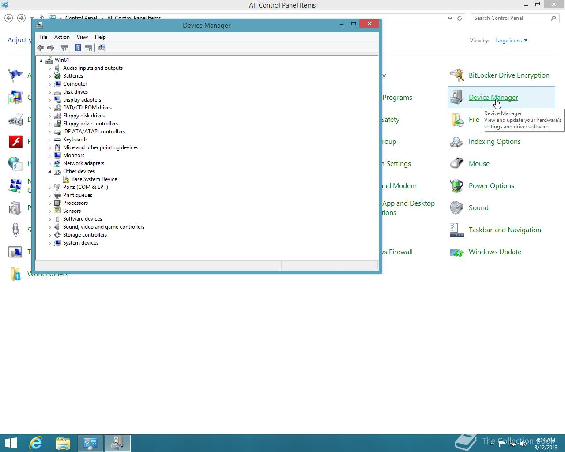Viewport: 565px width, 452px height.
Task: Click the Power Options battery icon
Action: 457,186
